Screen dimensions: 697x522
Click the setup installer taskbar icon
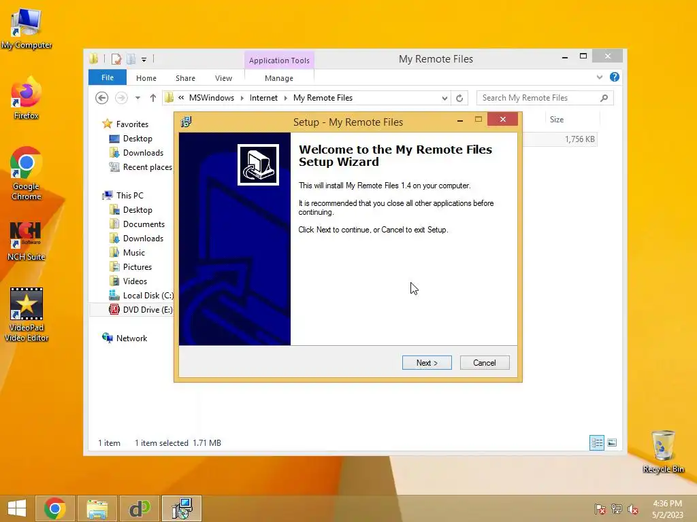182,508
